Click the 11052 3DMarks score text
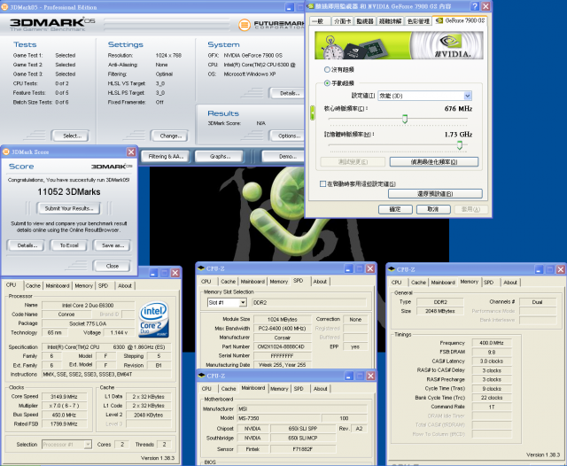This screenshot has width=567, height=466. pyautogui.click(x=69, y=191)
